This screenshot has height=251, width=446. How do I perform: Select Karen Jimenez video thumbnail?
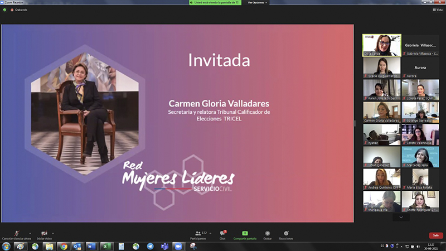tap(382, 90)
